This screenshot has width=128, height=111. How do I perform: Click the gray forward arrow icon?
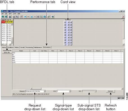click(28, 17)
